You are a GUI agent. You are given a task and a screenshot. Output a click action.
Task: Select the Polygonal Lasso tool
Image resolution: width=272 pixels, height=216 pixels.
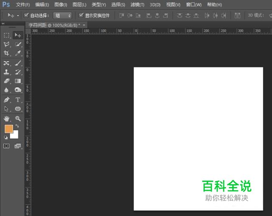(x=7, y=44)
